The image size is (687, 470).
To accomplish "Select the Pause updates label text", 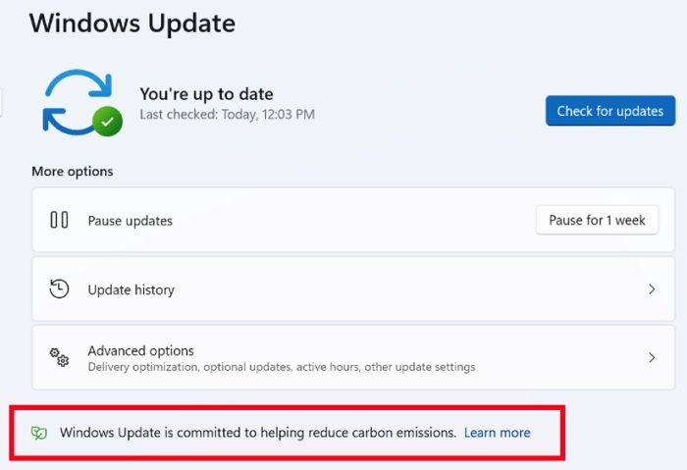I will point(131,221).
